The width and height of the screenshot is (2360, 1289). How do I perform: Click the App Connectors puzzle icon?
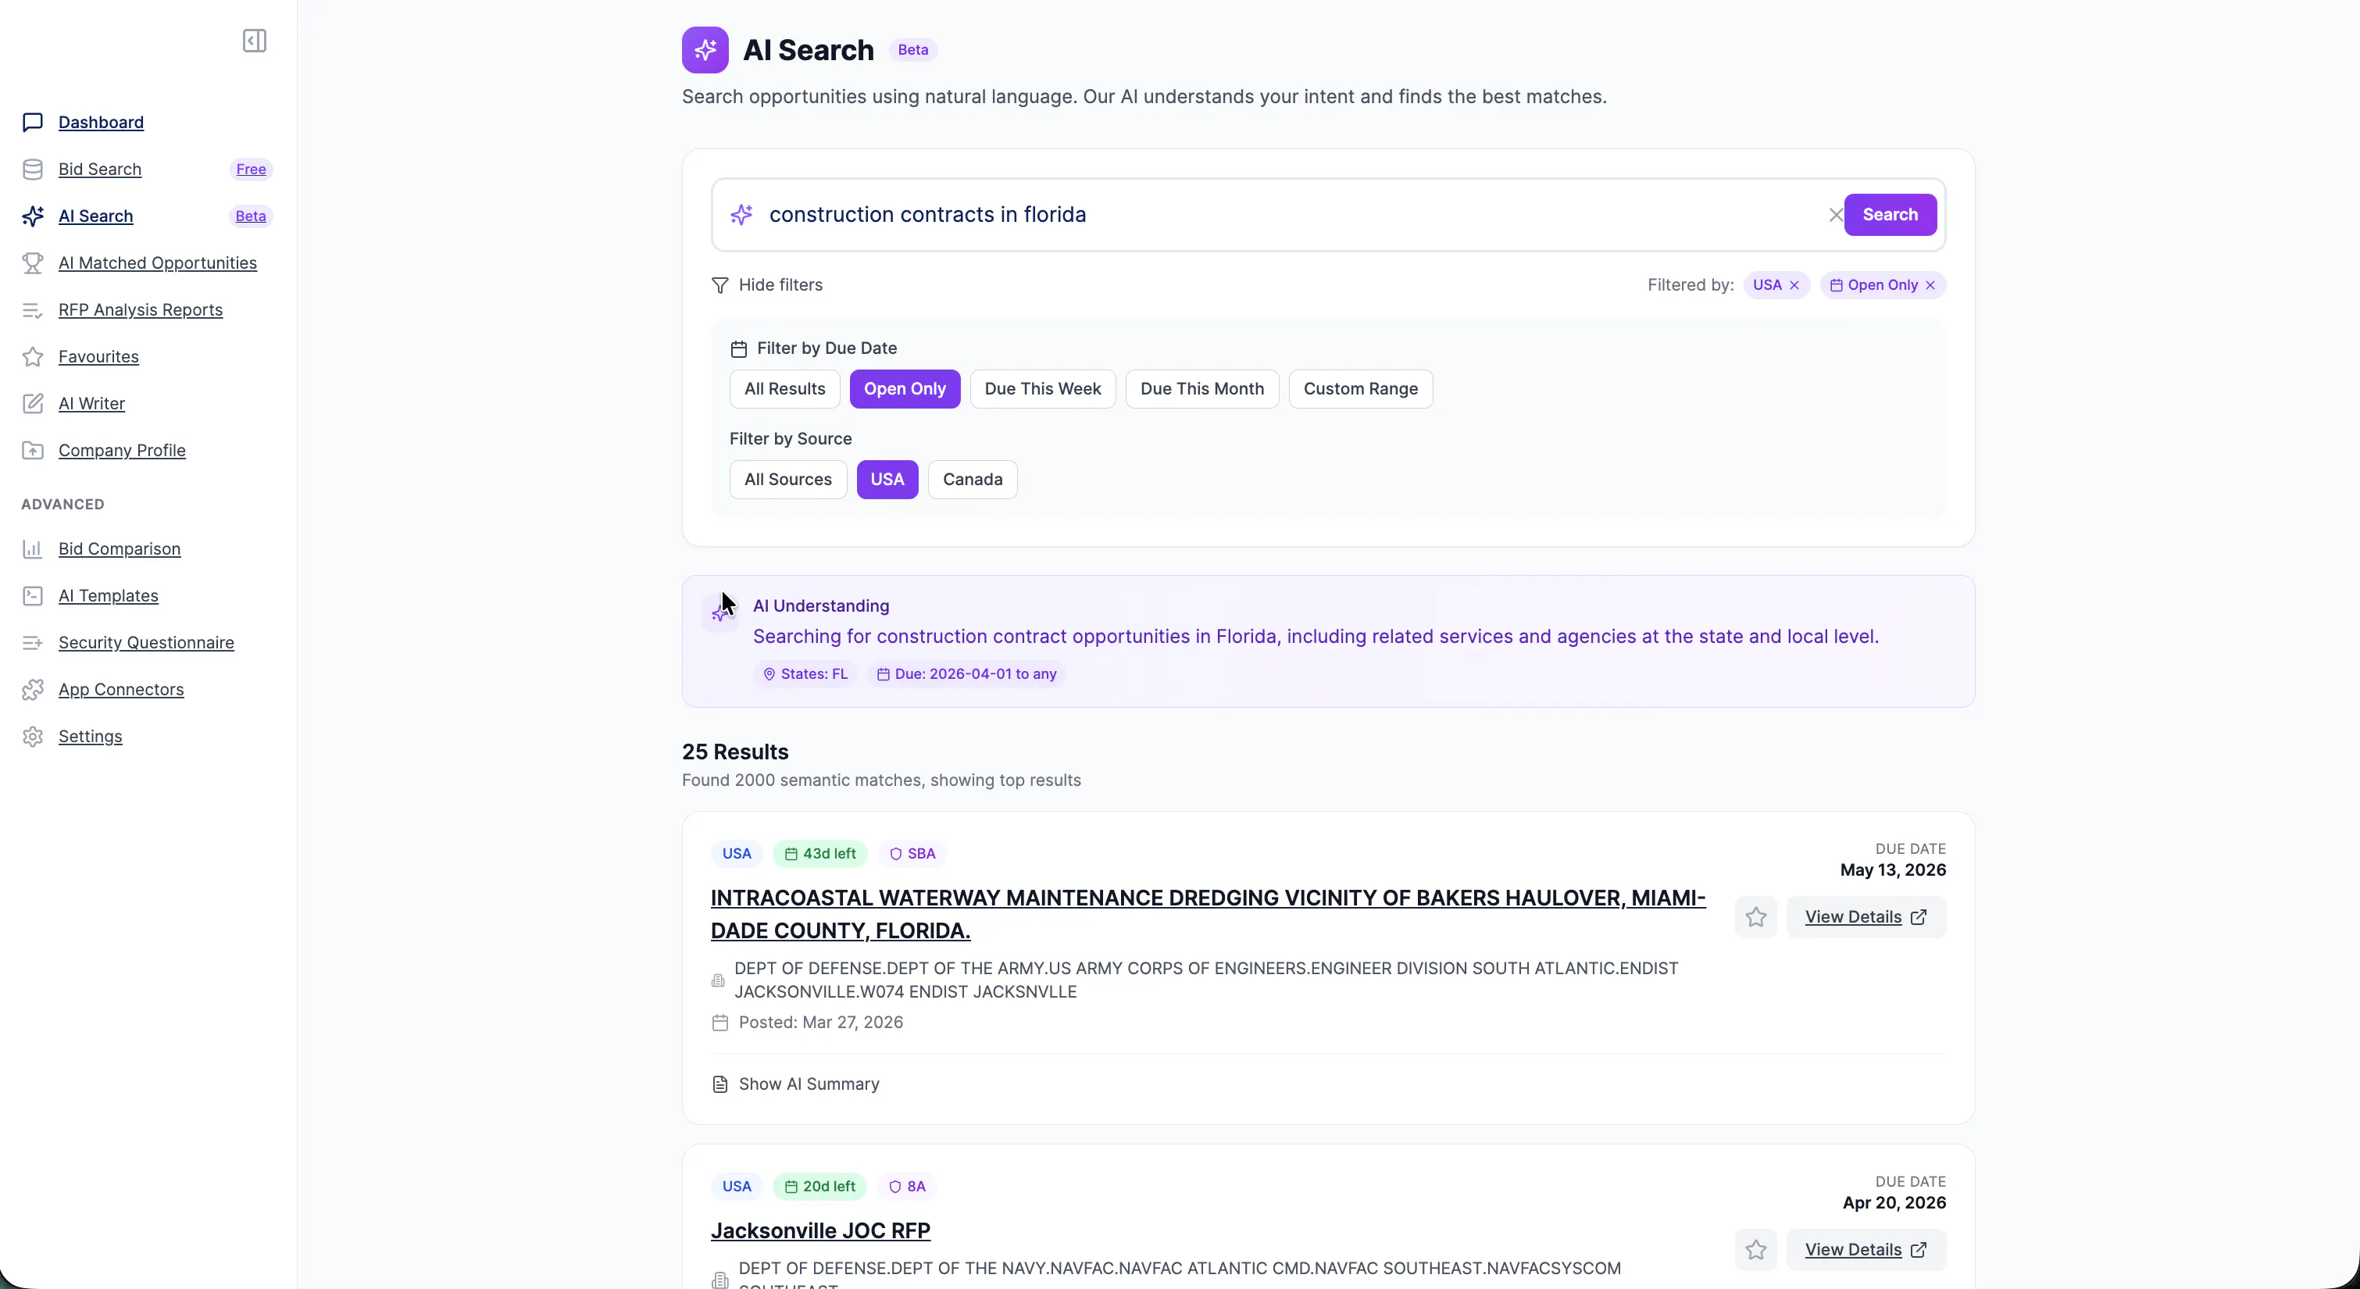(33, 689)
